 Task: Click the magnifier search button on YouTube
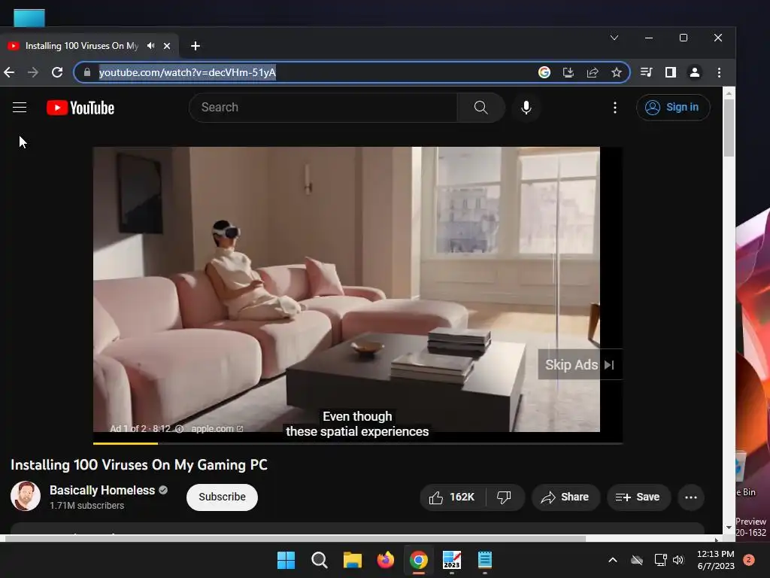point(480,107)
